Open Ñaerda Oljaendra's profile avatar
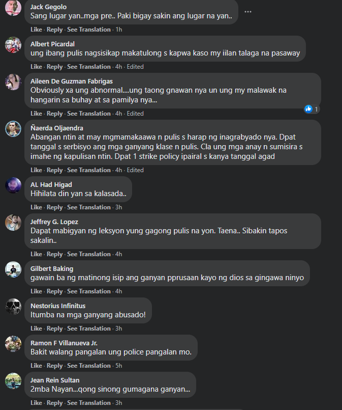Viewport: 342px width, 410px height. click(x=13, y=129)
